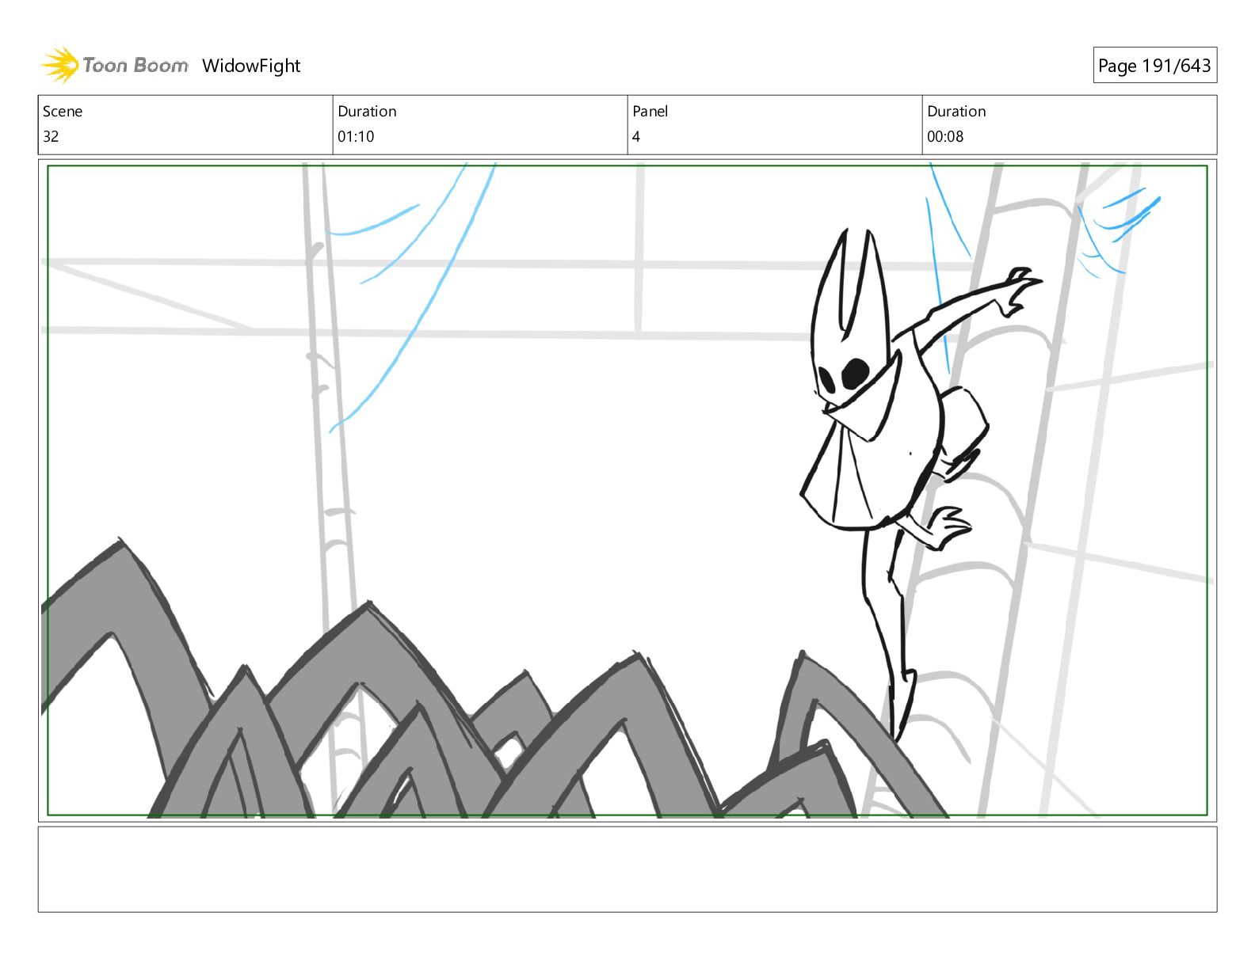Click the Scene label
This screenshot has height=969, width=1255.
[x=63, y=112]
